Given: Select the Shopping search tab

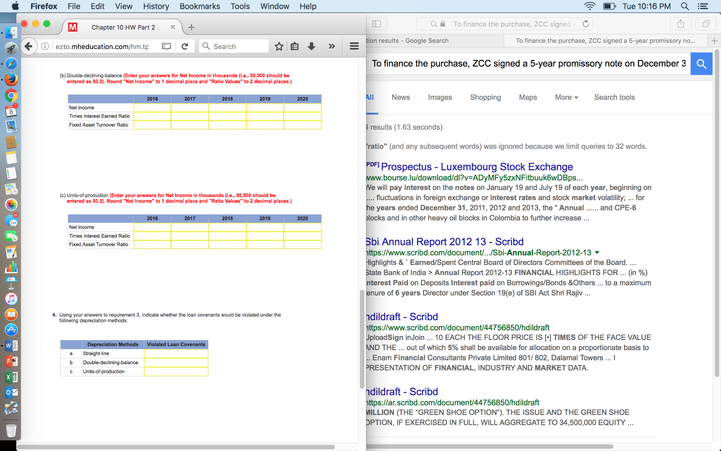Looking at the screenshot, I should pyautogui.click(x=485, y=97).
